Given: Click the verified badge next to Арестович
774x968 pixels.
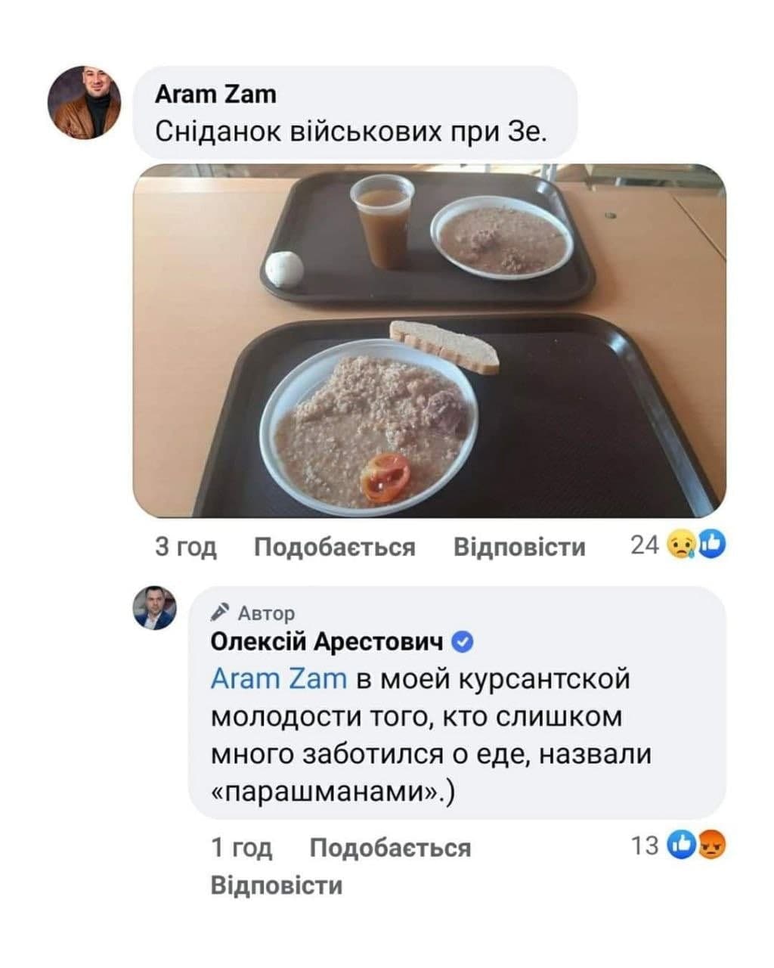Looking at the screenshot, I should (462, 643).
